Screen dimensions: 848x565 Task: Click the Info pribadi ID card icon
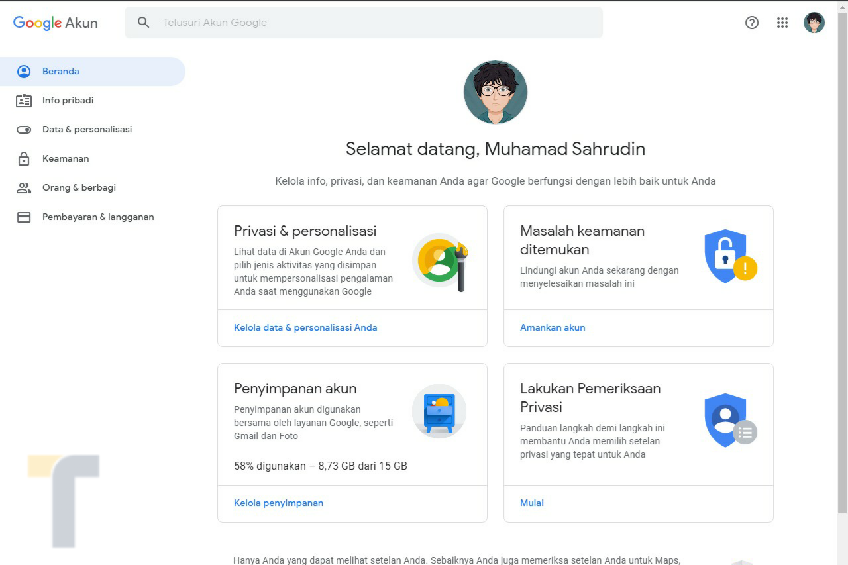tap(24, 101)
